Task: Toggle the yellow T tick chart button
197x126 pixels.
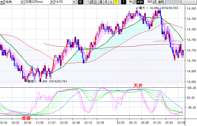Action: point(116,2)
